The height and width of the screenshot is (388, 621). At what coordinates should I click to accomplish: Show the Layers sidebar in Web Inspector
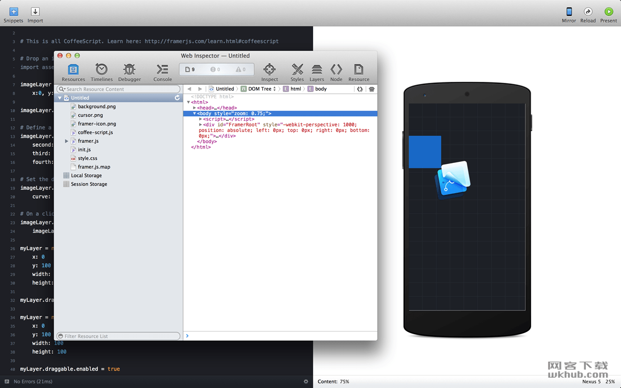tap(317, 72)
